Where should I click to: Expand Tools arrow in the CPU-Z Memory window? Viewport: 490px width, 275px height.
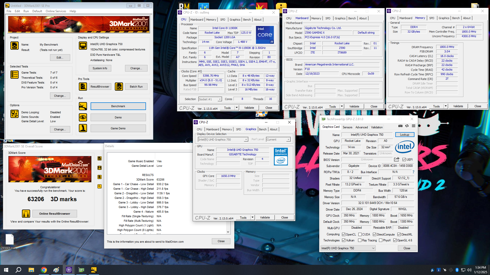point(446,106)
